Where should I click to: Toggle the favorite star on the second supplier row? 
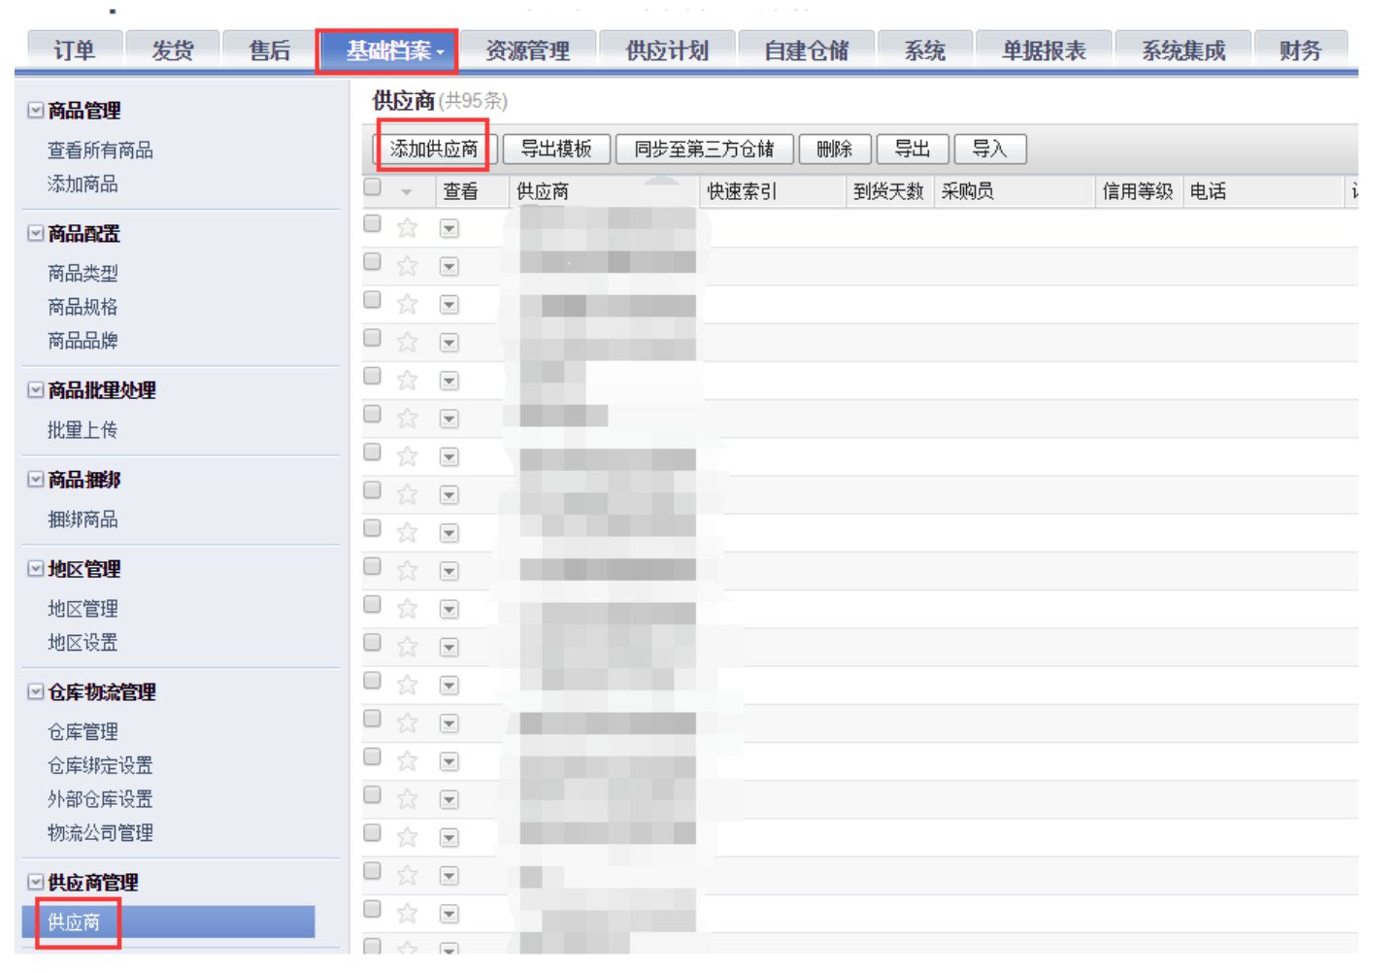(x=405, y=265)
